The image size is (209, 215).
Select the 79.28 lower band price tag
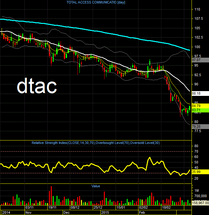tap(200, 126)
